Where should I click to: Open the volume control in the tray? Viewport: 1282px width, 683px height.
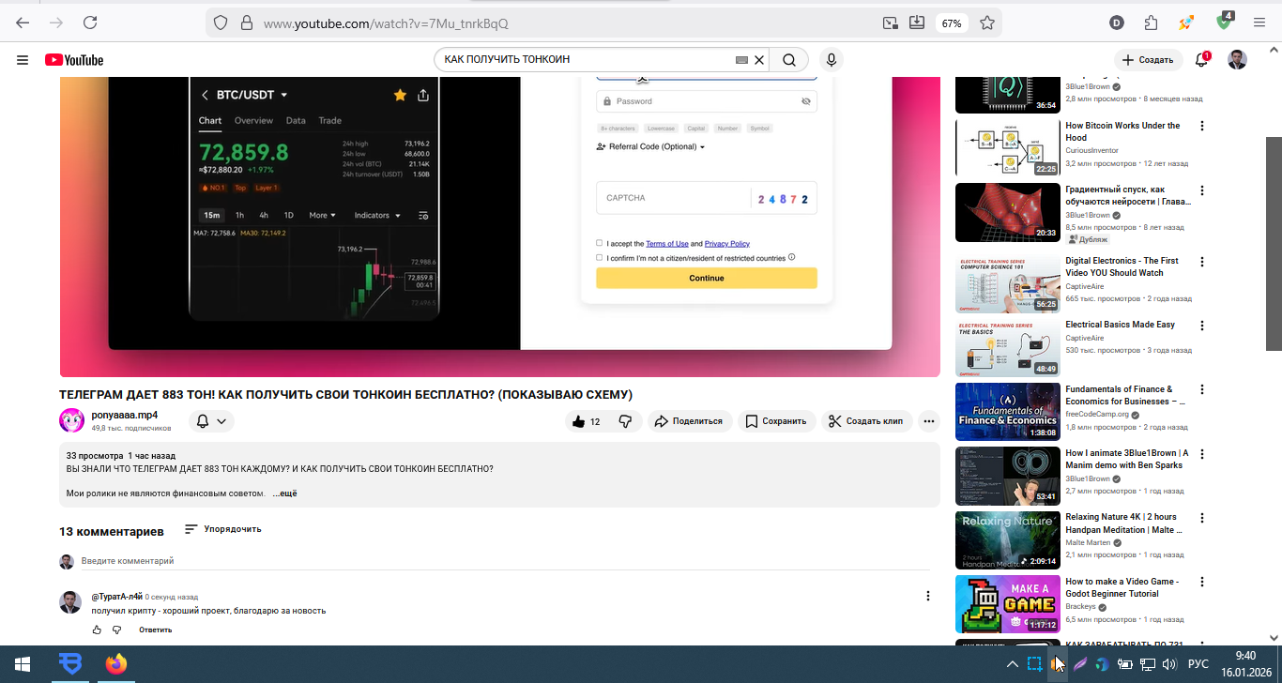[x=1169, y=664]
